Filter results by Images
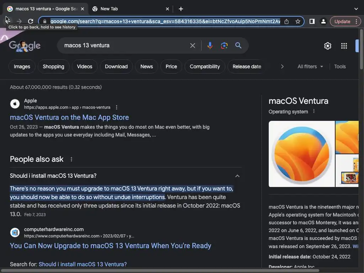Image resolution: width=364 pixels, height=273 pixels. pos(22,66)
